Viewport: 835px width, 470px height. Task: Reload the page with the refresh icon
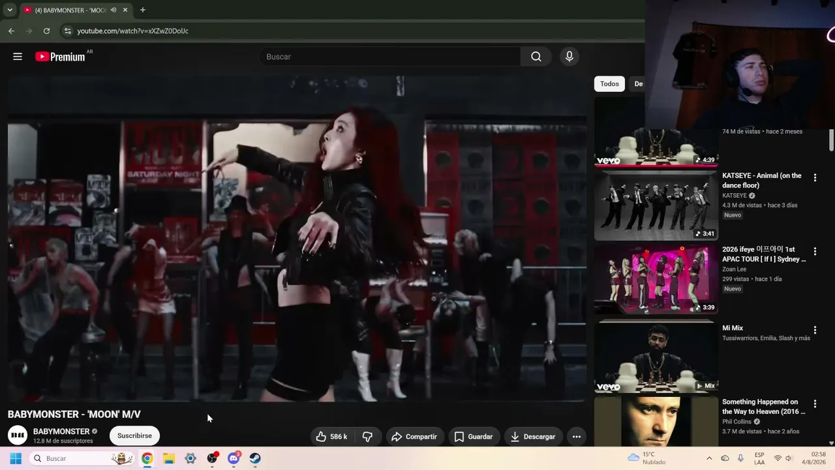[46, 31]
